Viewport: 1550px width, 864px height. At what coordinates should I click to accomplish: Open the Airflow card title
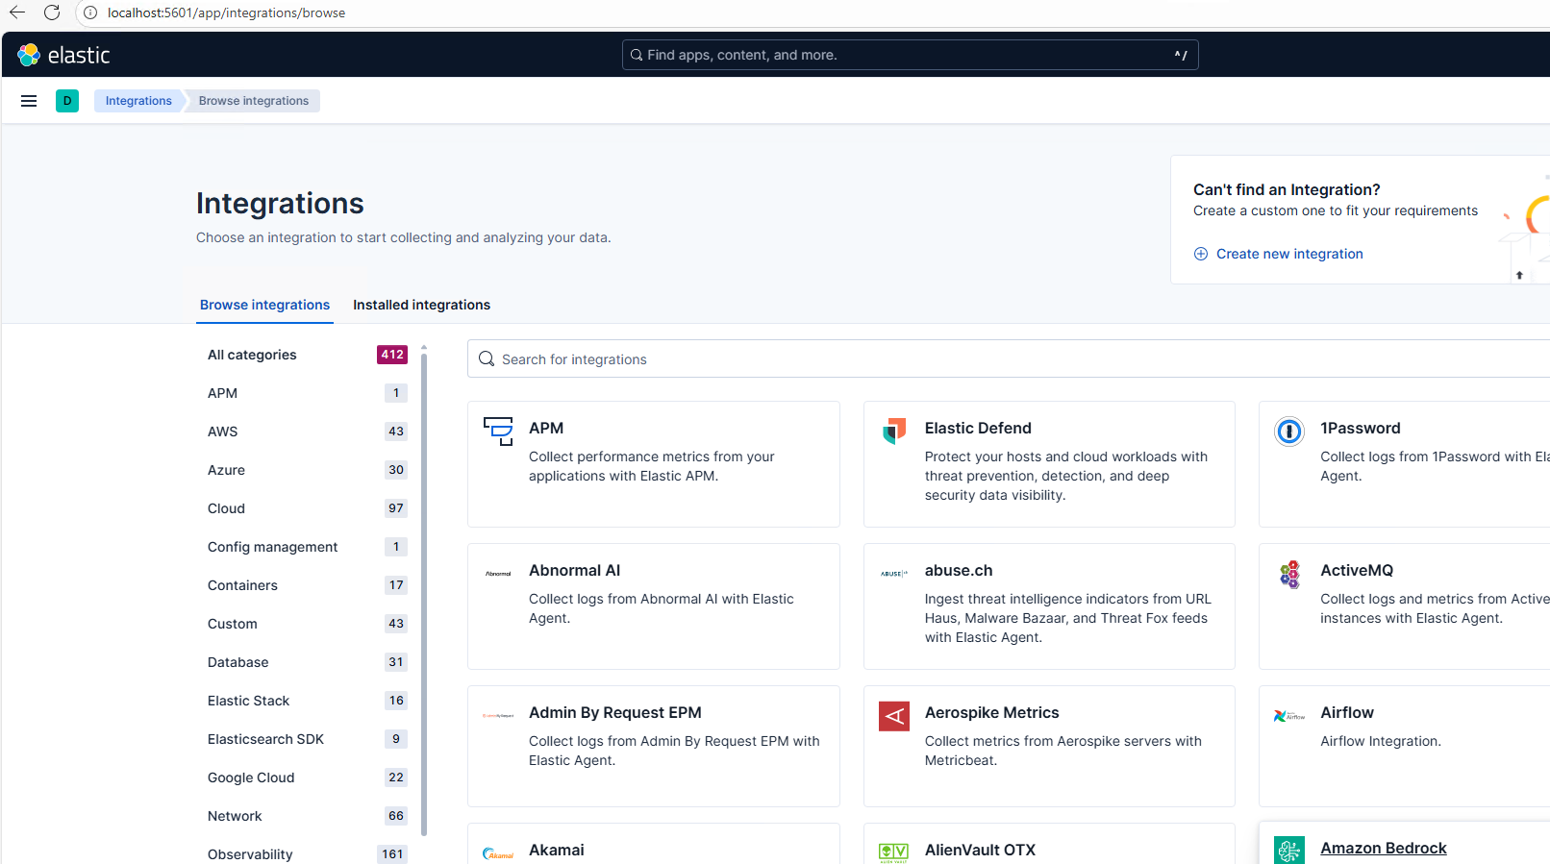point(1346,712)
